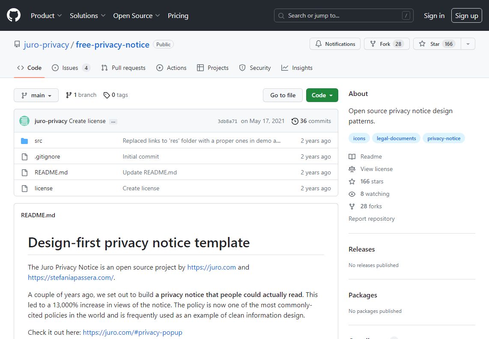Click the README.md file icon
The image size is (489, 339).
coord(24,173)
